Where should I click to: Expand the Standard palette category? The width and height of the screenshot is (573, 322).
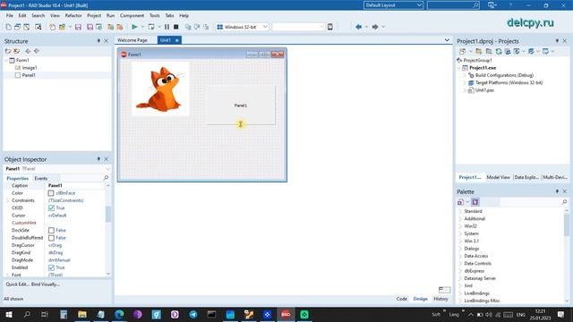(460, 211)
